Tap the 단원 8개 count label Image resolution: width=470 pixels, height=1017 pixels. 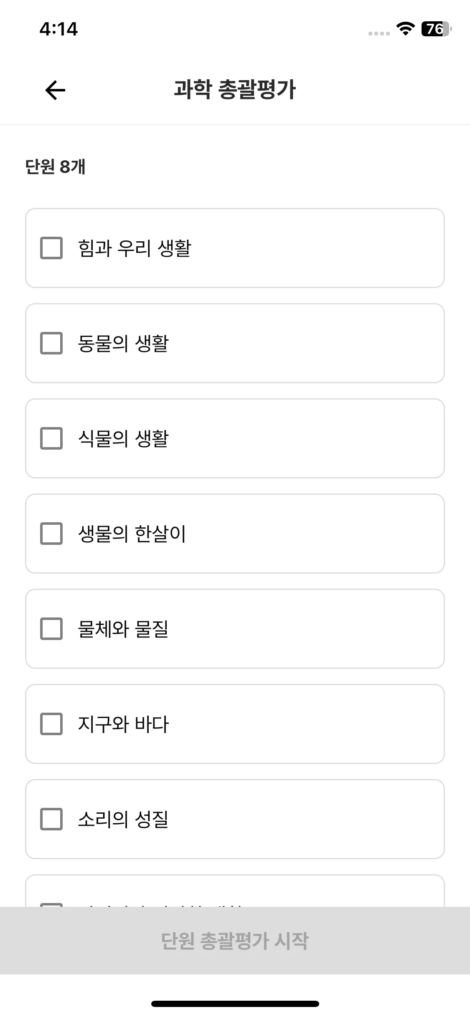[55, 167]
